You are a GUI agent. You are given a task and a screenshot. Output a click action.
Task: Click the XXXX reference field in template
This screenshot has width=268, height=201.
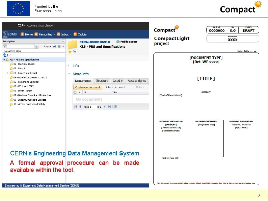tap(233, 40)
